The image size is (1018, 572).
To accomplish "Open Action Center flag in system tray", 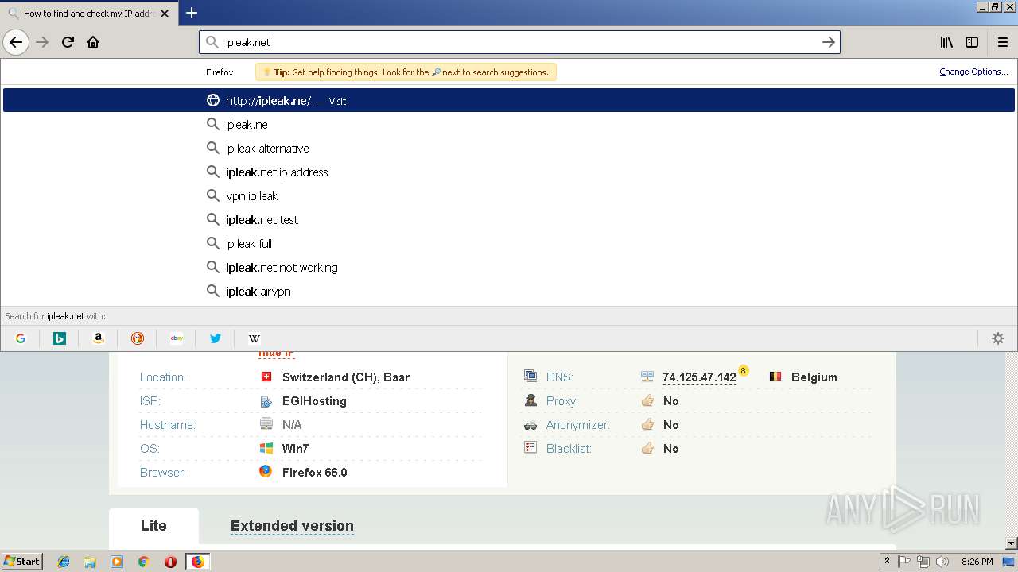I will [x=904, y=562].
